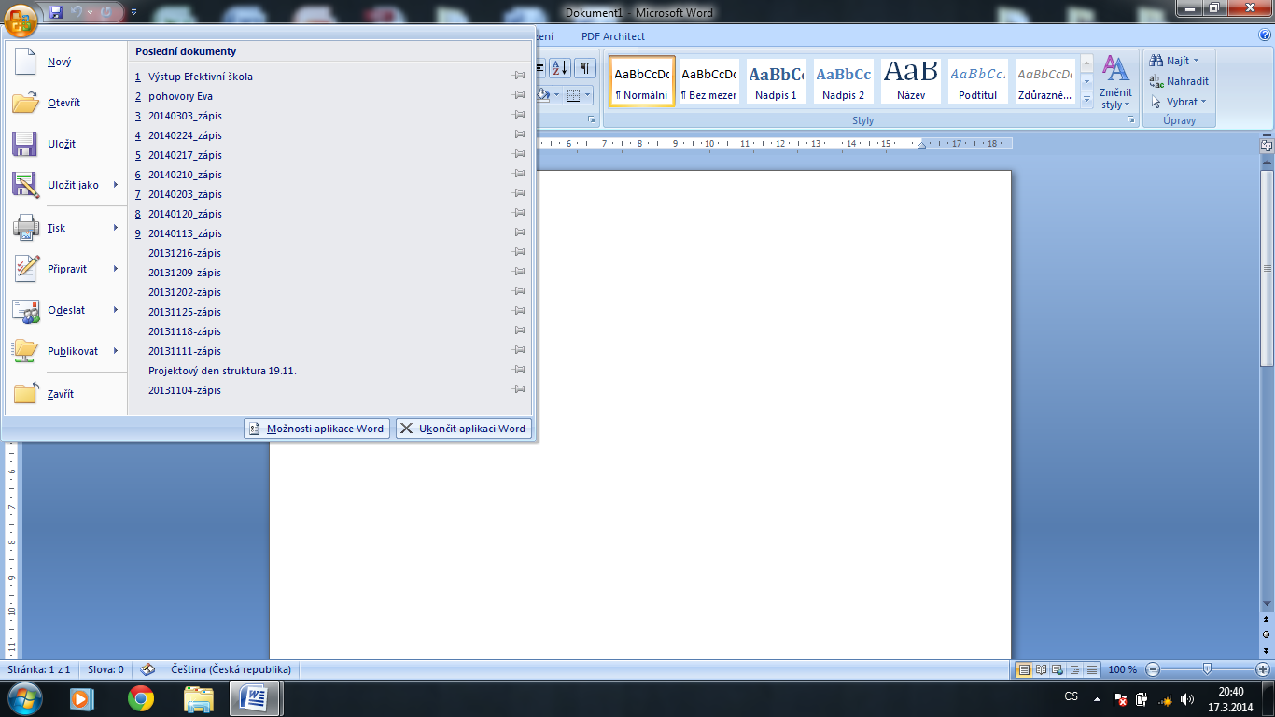This screenshot has width=1275, height=717.
Task: Switch to Outline view icon
Action: point(1074,669)
